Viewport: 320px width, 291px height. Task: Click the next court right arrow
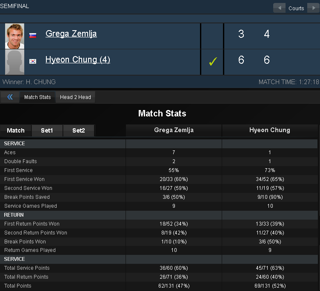coord(314,8)
